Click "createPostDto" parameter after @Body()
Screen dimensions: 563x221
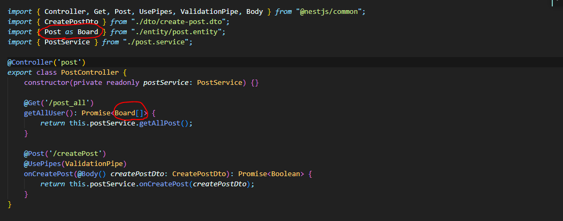click(x=138, y=174)
